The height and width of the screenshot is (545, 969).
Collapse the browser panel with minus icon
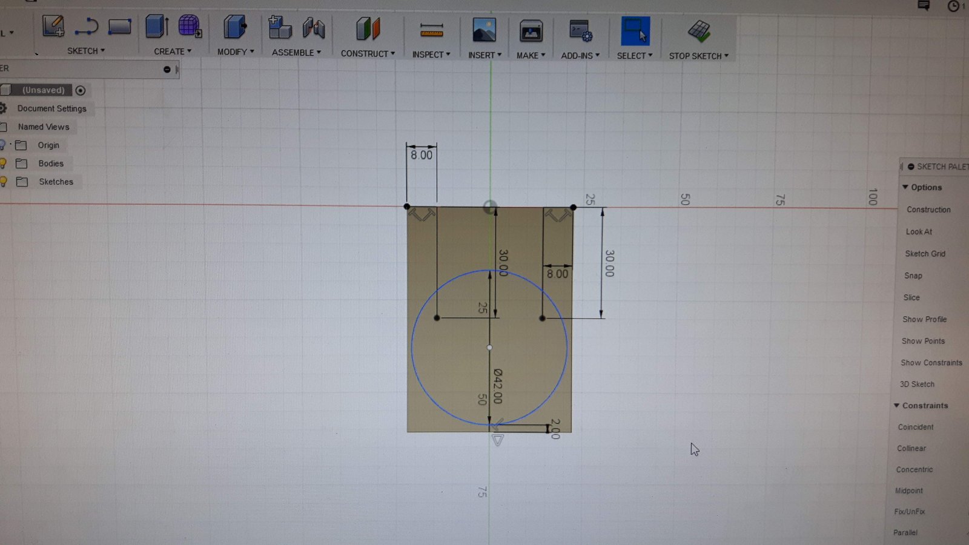(x=167, y=70)
